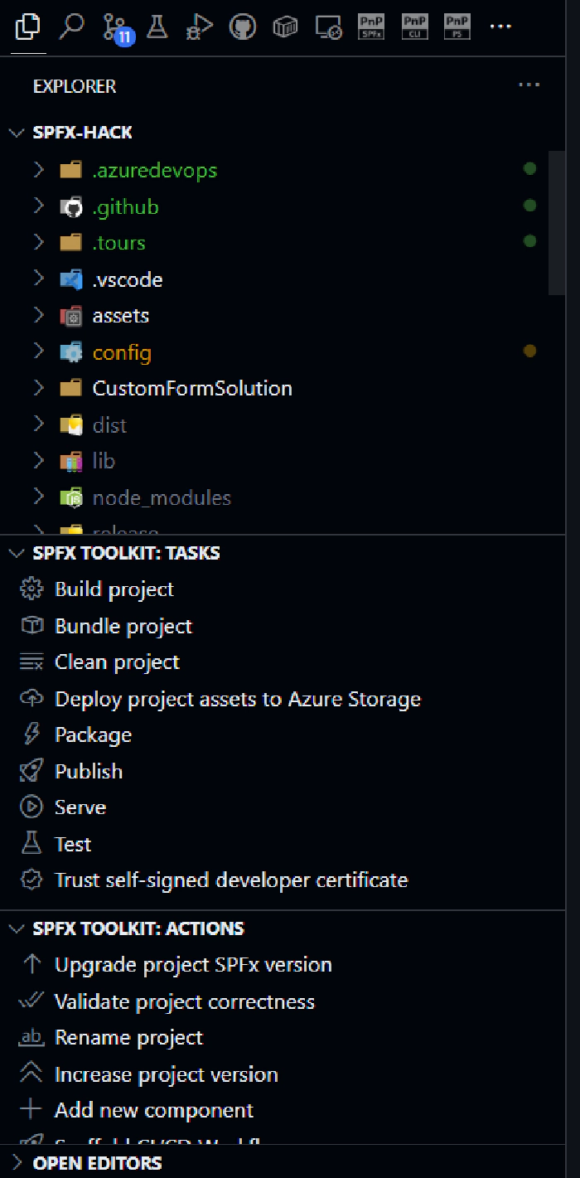580x1178 pixels.
Task: Expand the .azuredevops folder
Action: click(x=154, y=170)
